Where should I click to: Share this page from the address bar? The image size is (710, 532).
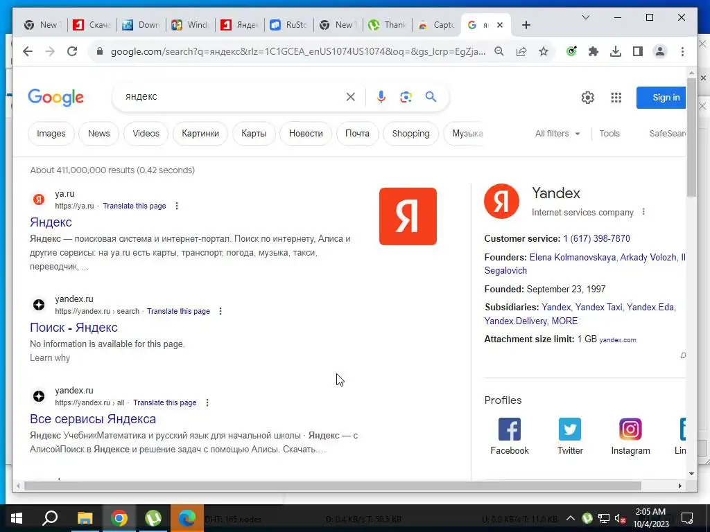point(521,51)
